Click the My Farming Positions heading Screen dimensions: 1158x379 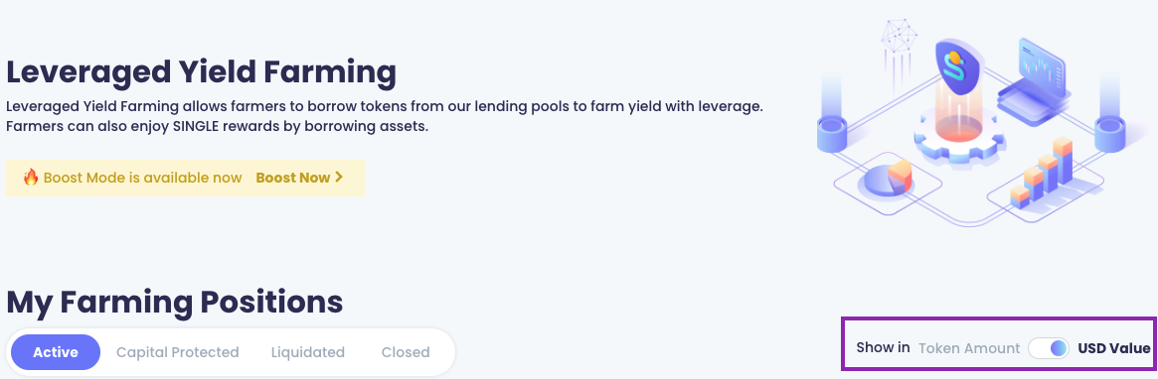click(x=174, y=303)
